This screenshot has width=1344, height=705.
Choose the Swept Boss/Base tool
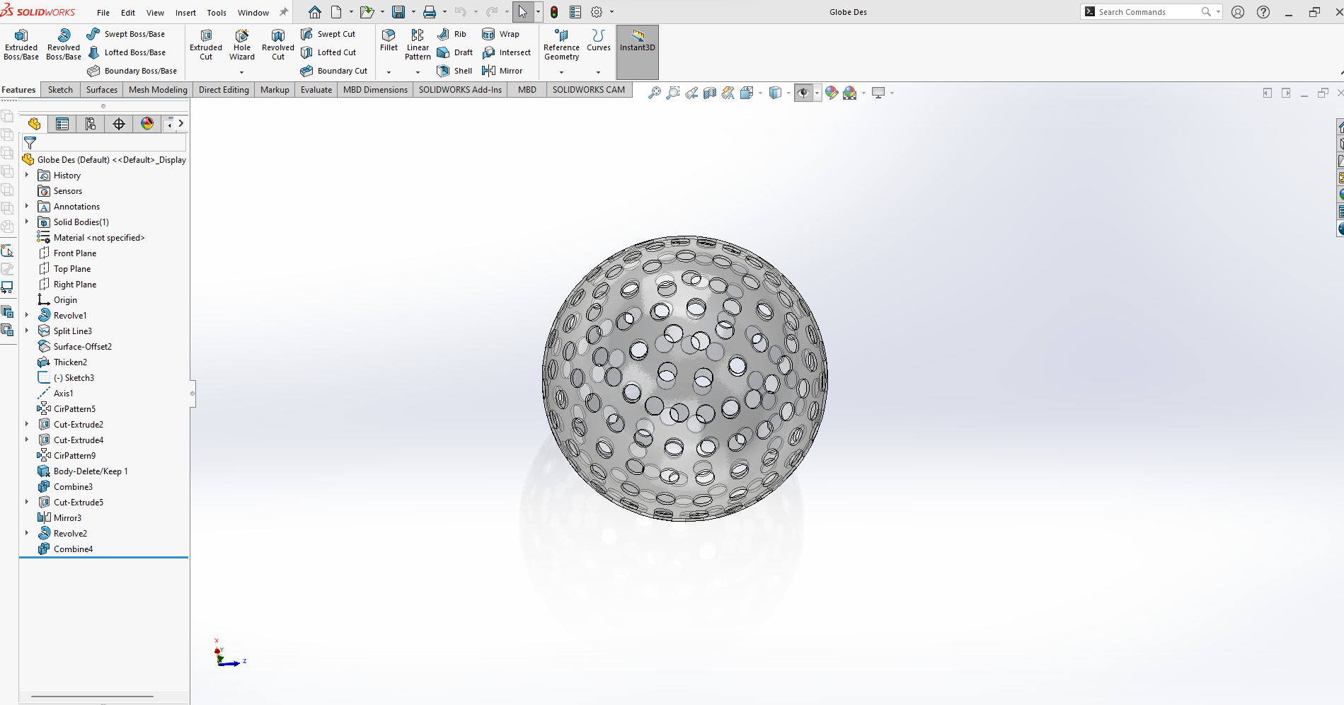pos(126,34)
